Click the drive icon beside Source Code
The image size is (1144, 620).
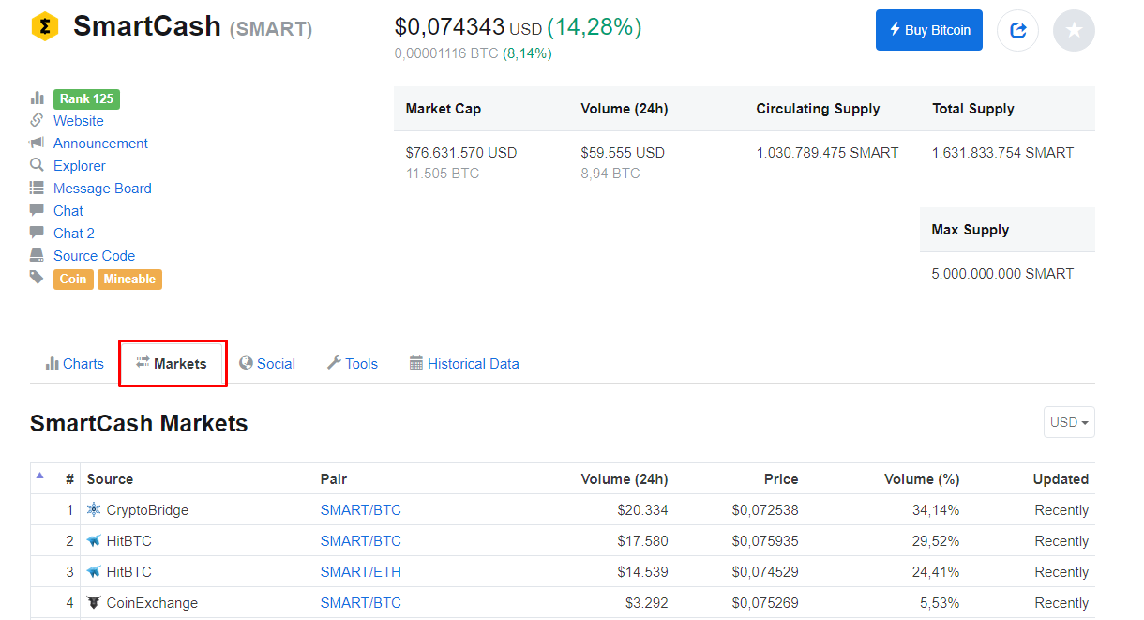pyautogui.click(x=38, y=255)
